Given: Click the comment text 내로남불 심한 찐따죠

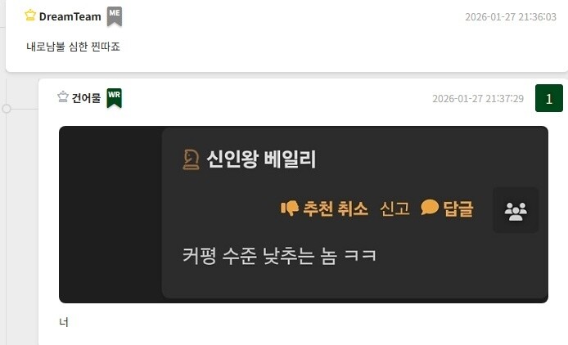Looking at the screenshot, I should click(73, 47).
